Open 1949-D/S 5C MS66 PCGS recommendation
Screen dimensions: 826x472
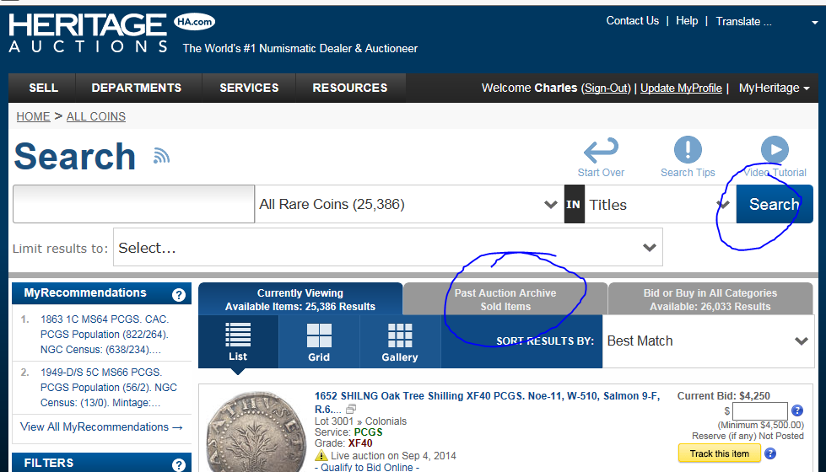pos(109,387)
